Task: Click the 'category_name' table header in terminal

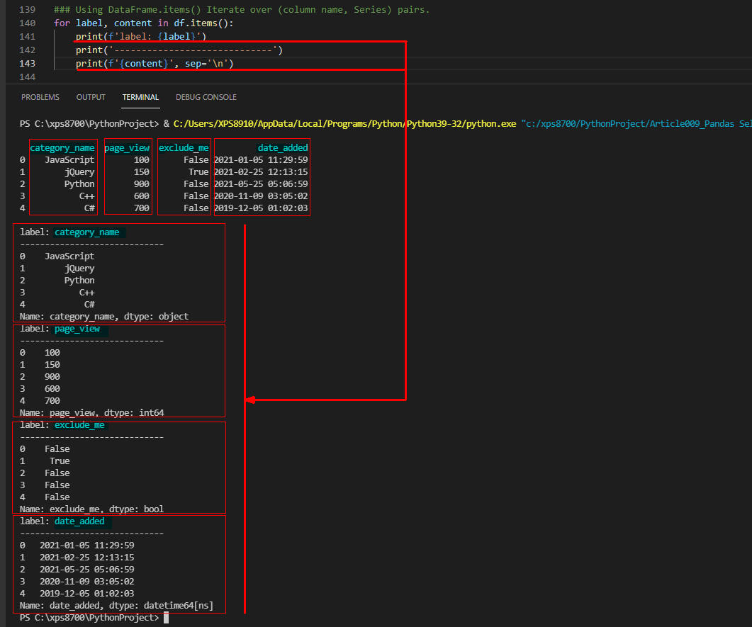Action: click(62, 147)
